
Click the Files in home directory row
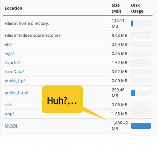click(x=78, y=23)
